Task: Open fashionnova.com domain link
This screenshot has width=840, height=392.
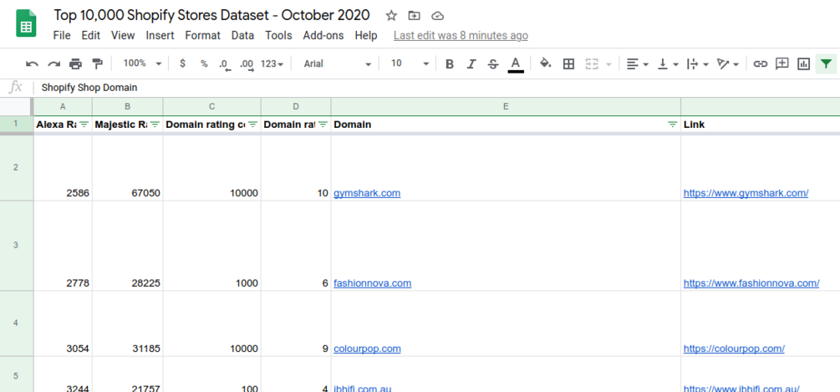Action: [372, 283]
